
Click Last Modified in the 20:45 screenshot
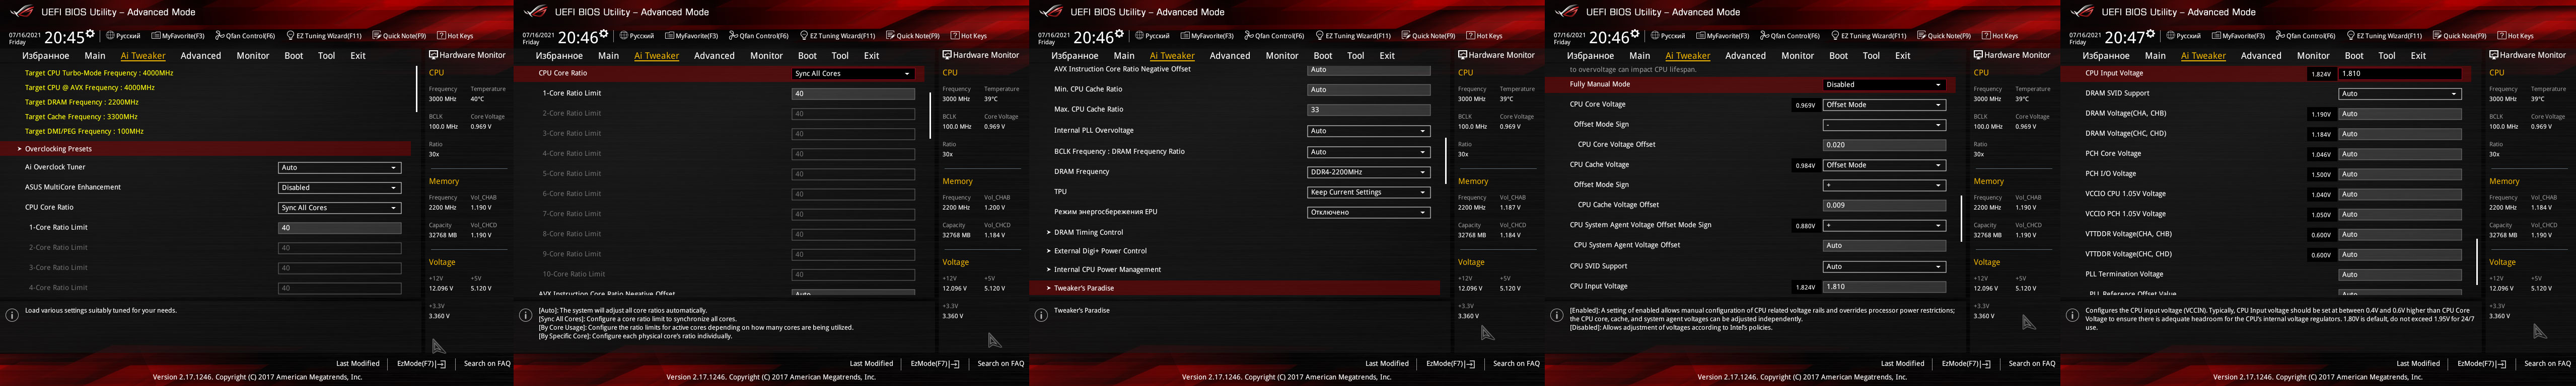click(358, 363)
